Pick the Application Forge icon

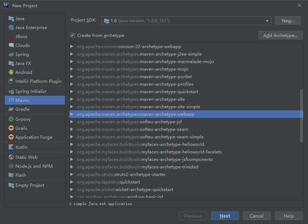11,137
